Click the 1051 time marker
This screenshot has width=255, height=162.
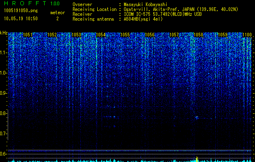click(x=28, y=35)
